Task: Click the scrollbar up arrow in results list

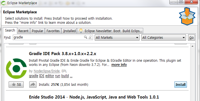Action: [192, 46]
